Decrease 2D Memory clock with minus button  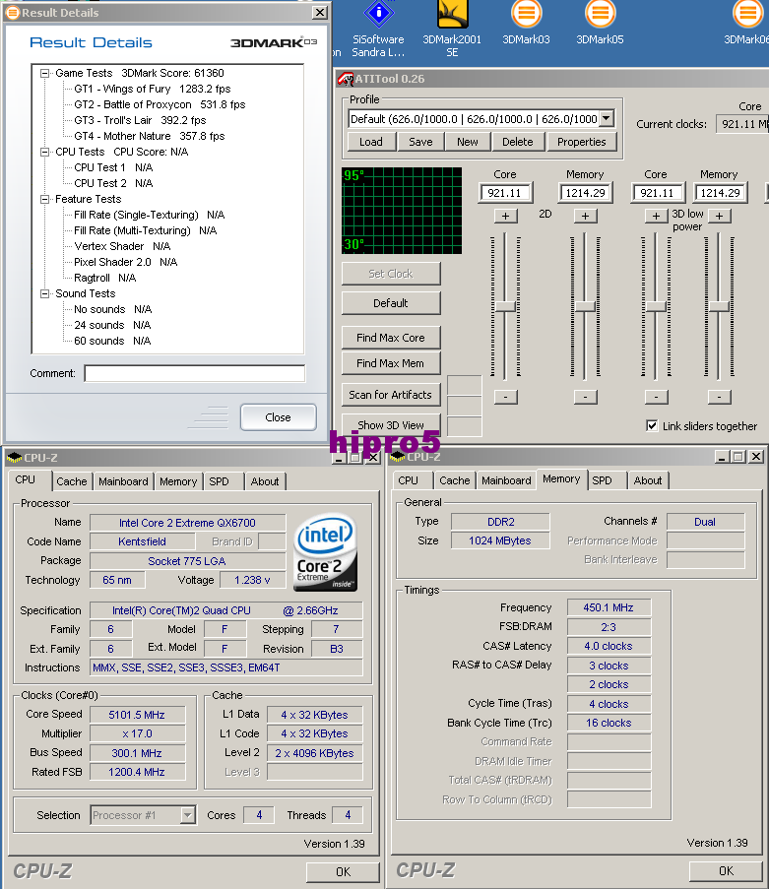[585, 397]
